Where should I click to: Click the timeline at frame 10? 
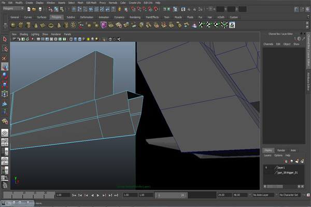point(23,195)
